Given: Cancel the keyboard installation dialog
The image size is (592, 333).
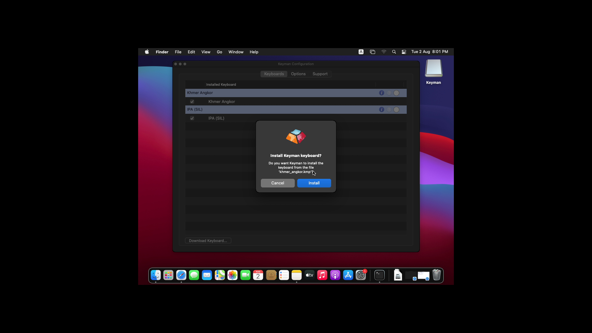Looking at the screenshot, I should click(277, 183).
